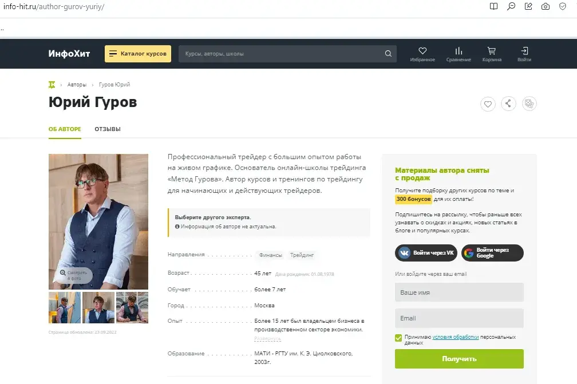The height and width of the screenshot is (384, 577).
Task: Open the second small photo thumbnail
Action: pos(98,307)
